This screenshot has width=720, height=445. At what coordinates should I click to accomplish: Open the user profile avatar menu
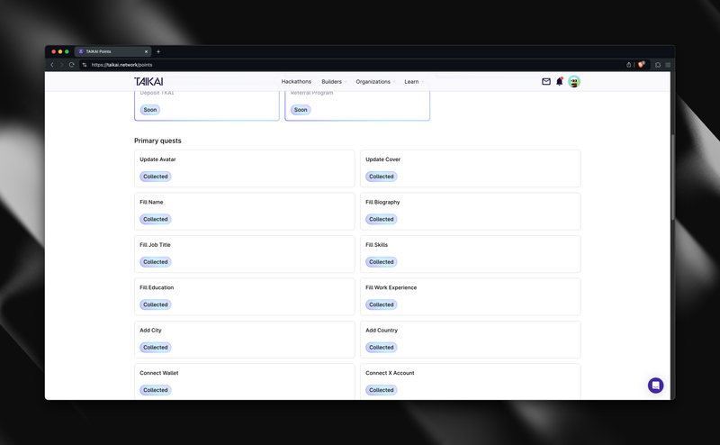[574, 82]
